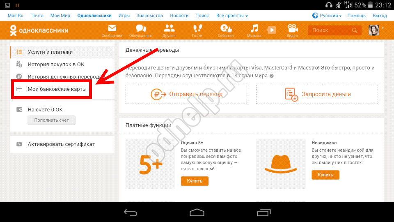Screen dimensions: 394x222
Task: Click the battery status icon
Action: coord(370,5)
